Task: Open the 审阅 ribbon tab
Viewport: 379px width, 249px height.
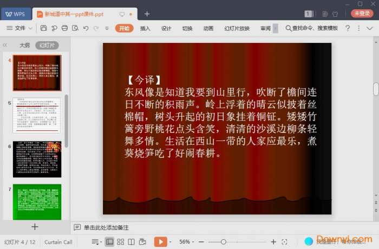Action: click(x=265, y=28)
